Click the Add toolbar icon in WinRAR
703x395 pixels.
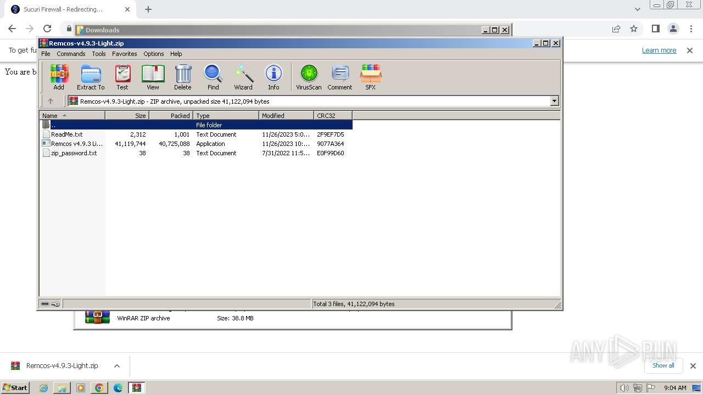(x=59, y=77)
